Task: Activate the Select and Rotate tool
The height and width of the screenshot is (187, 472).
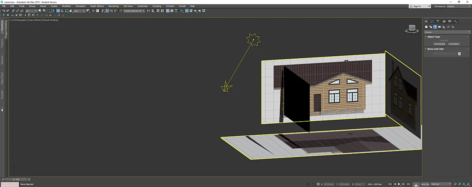Action: pyautogui.click(x=62, y=11)
